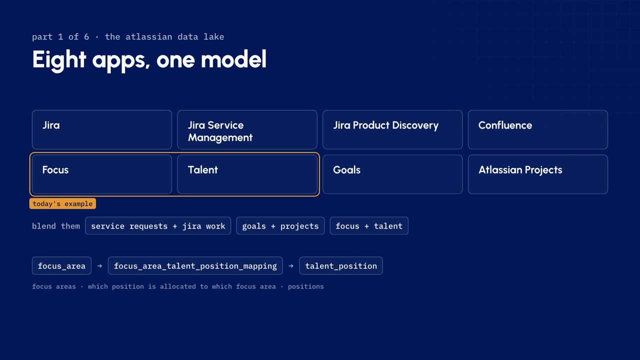Click the focus_area_talent_position_mapping chip
This screenshot has width=640, height=360.
click(x=195, y=266)
